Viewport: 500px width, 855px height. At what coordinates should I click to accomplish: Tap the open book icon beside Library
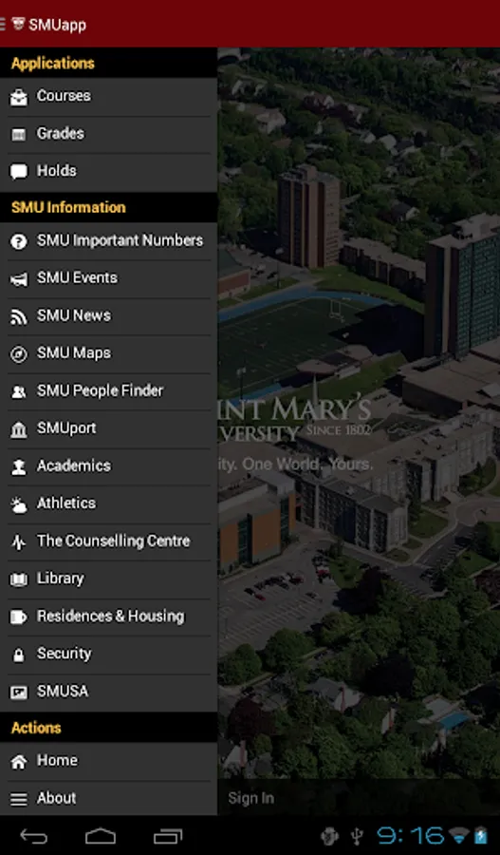click(19, 579)
